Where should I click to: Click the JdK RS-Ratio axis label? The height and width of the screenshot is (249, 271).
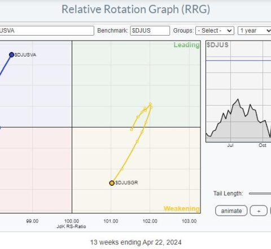click(x=71, y=226)
